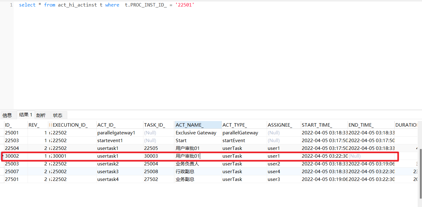Select the Exclusive Gateway cell

coord(196,133)
